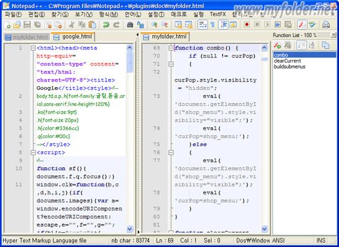Click the Open file folder icon

17,25
